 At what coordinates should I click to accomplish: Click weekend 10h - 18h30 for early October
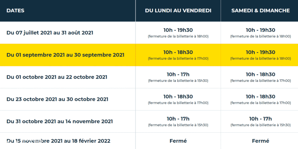pyautogui.click(x=260, y=74)
